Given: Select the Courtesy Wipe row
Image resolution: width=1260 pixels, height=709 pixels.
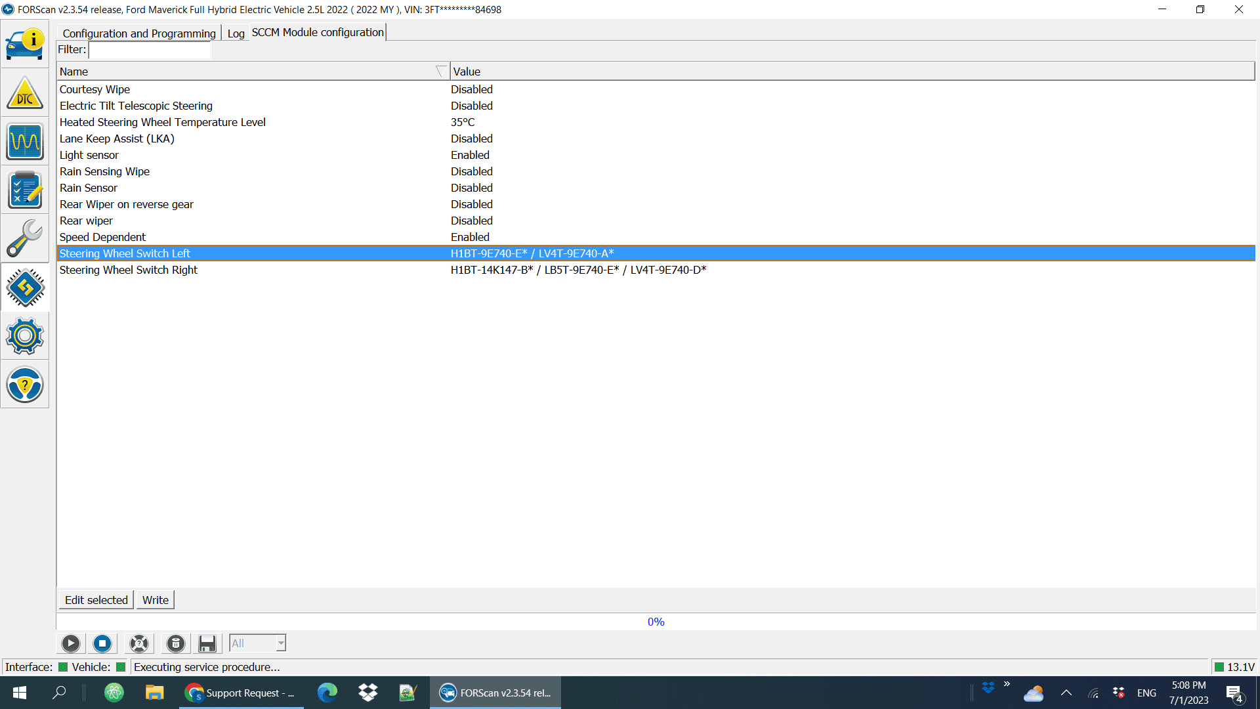Looking at the screenshot, I should [656, 89].
